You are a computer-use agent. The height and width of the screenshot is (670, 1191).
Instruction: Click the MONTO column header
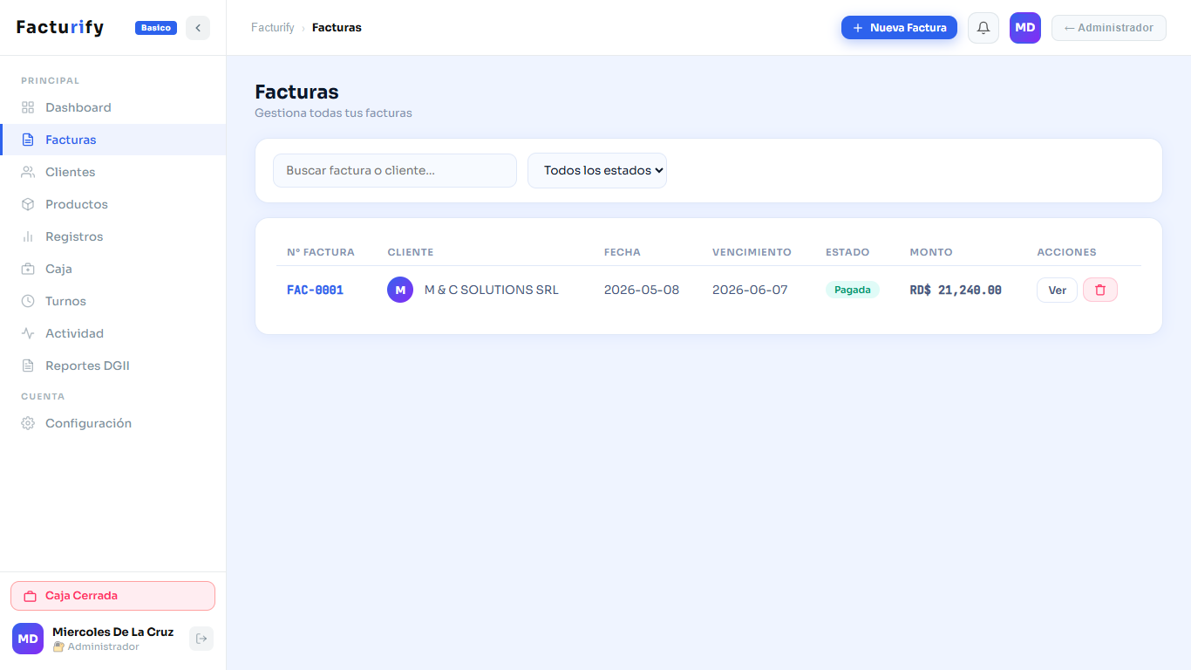[x=931, y=252]
